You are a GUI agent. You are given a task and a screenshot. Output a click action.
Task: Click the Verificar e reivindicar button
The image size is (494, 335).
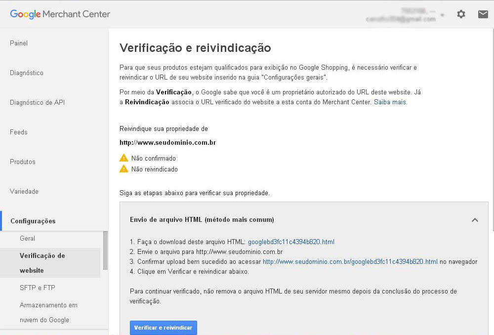[x=163, y=328]
